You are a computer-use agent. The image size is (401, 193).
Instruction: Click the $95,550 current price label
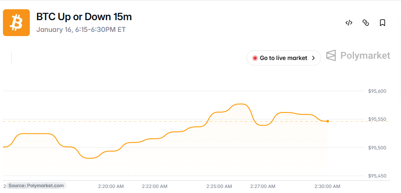tap(377, 120)
